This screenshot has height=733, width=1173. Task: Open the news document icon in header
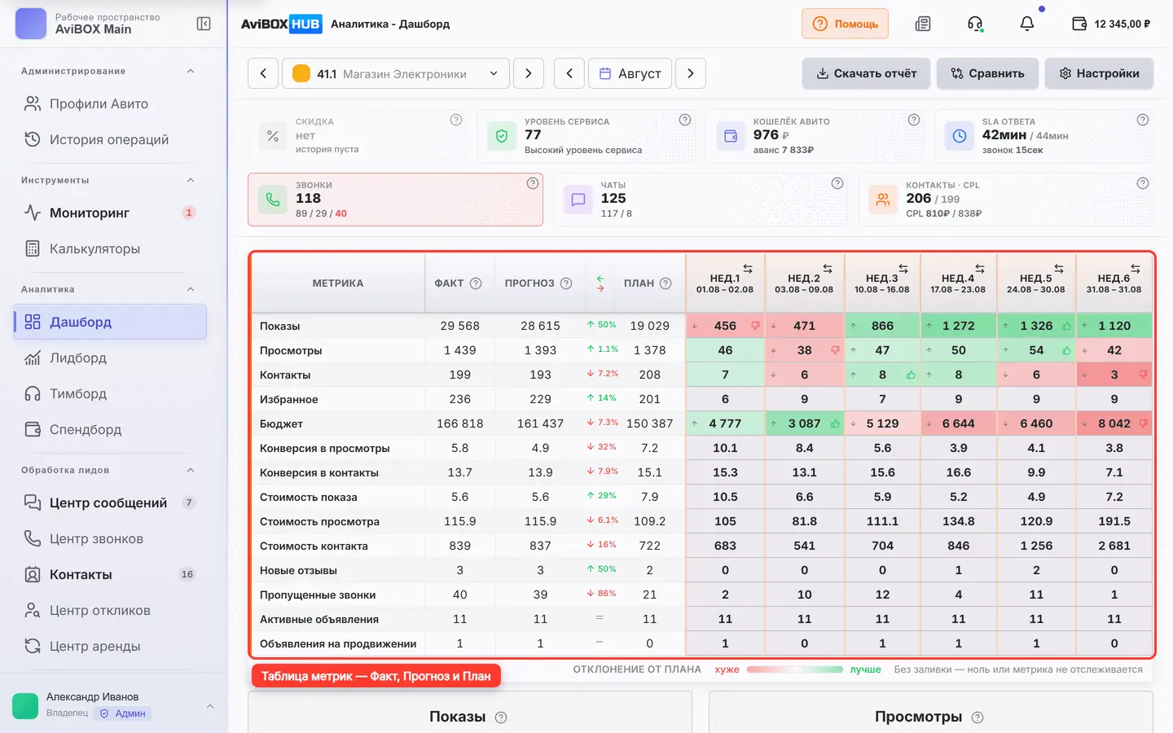923,24
